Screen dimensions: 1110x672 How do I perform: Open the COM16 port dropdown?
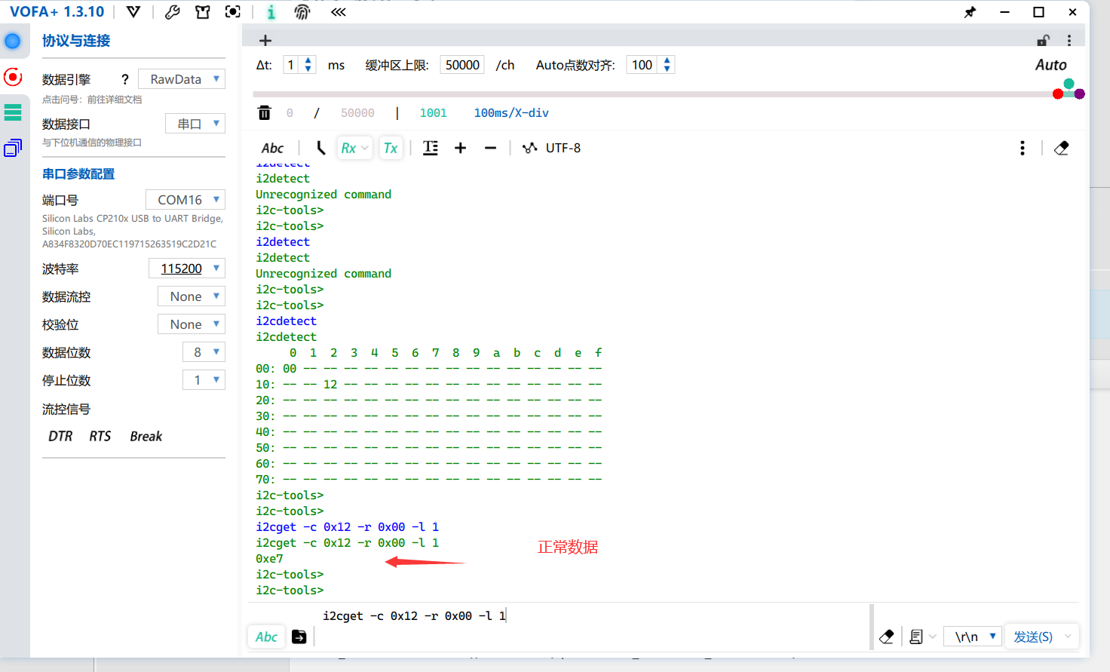click(186, 200)
